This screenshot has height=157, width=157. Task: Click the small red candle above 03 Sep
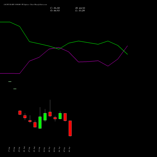55,118
